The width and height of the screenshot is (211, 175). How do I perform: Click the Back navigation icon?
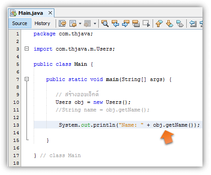(x=73, y=24)
